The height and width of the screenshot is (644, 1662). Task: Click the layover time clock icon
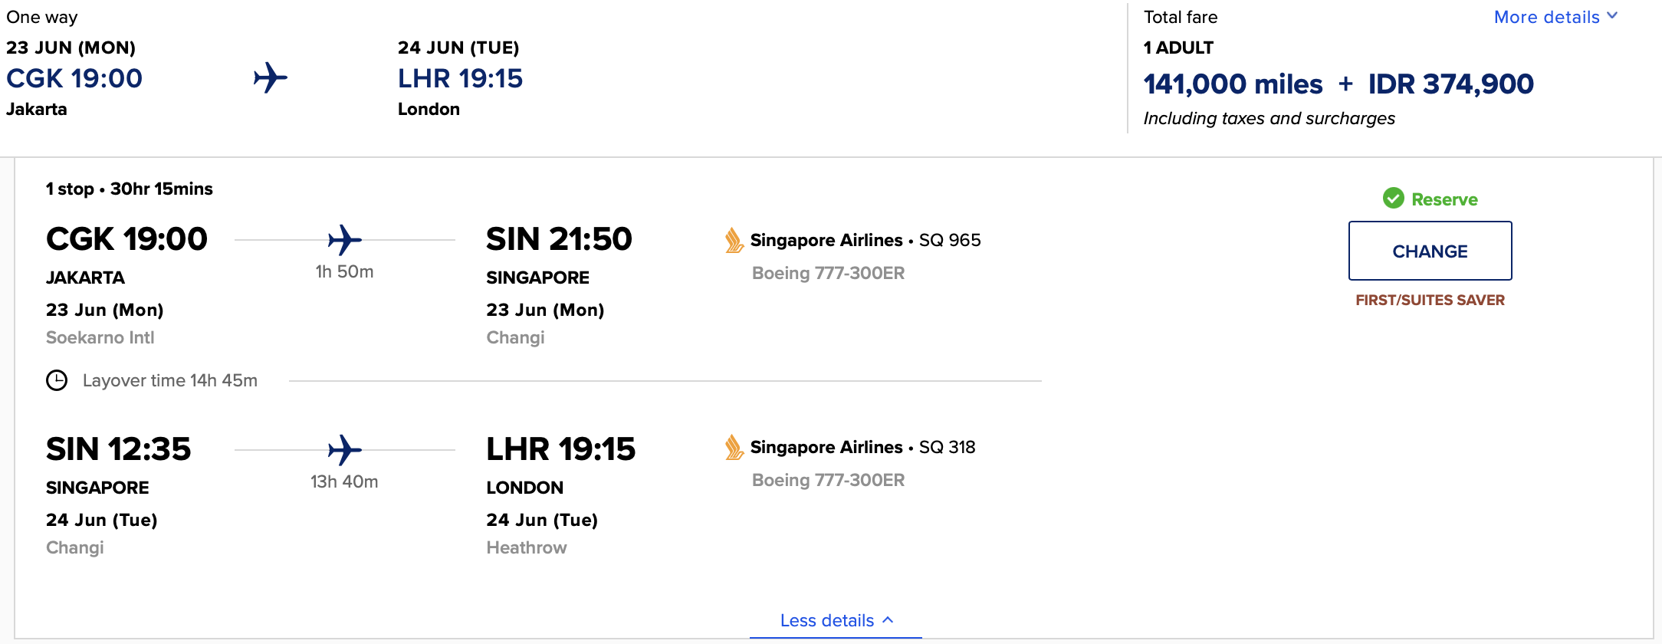point(57,380)
